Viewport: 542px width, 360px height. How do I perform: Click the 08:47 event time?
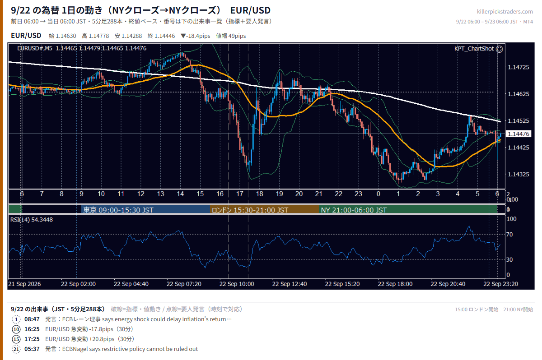(32, 319)
